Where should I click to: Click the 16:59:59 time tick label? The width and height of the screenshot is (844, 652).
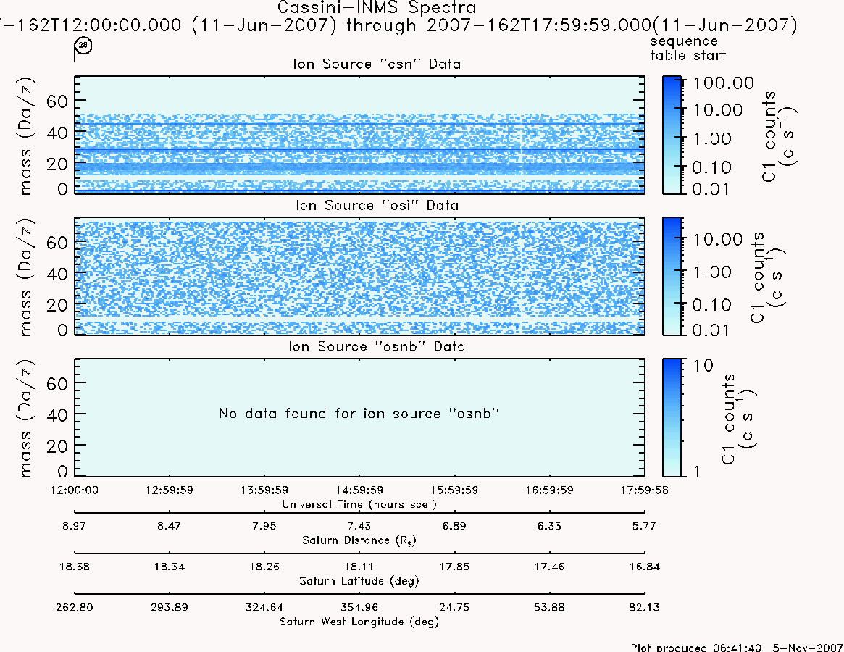click(549, 490)
